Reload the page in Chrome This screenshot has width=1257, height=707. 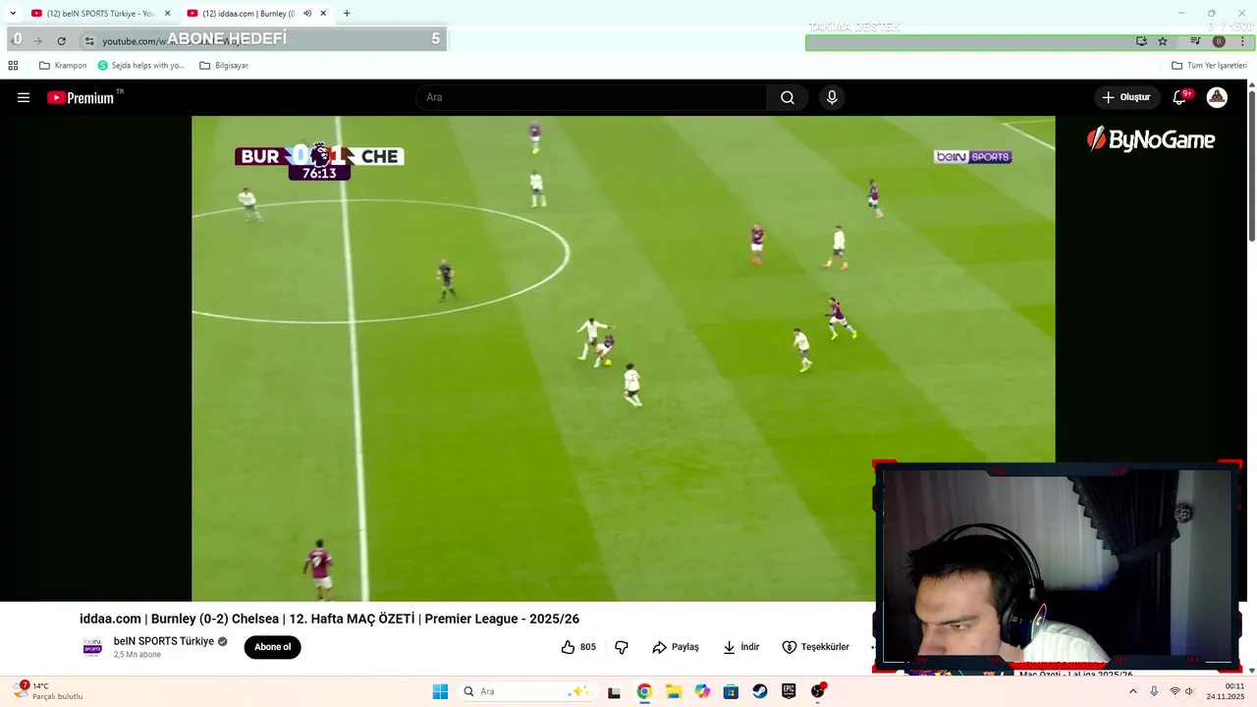(61, 40)
